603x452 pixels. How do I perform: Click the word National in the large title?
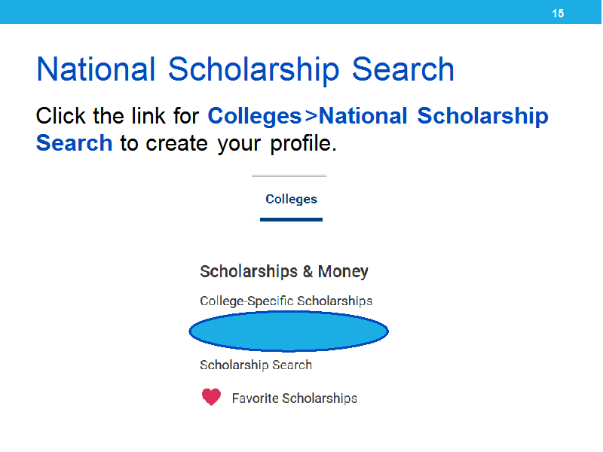tap(96, 69)
